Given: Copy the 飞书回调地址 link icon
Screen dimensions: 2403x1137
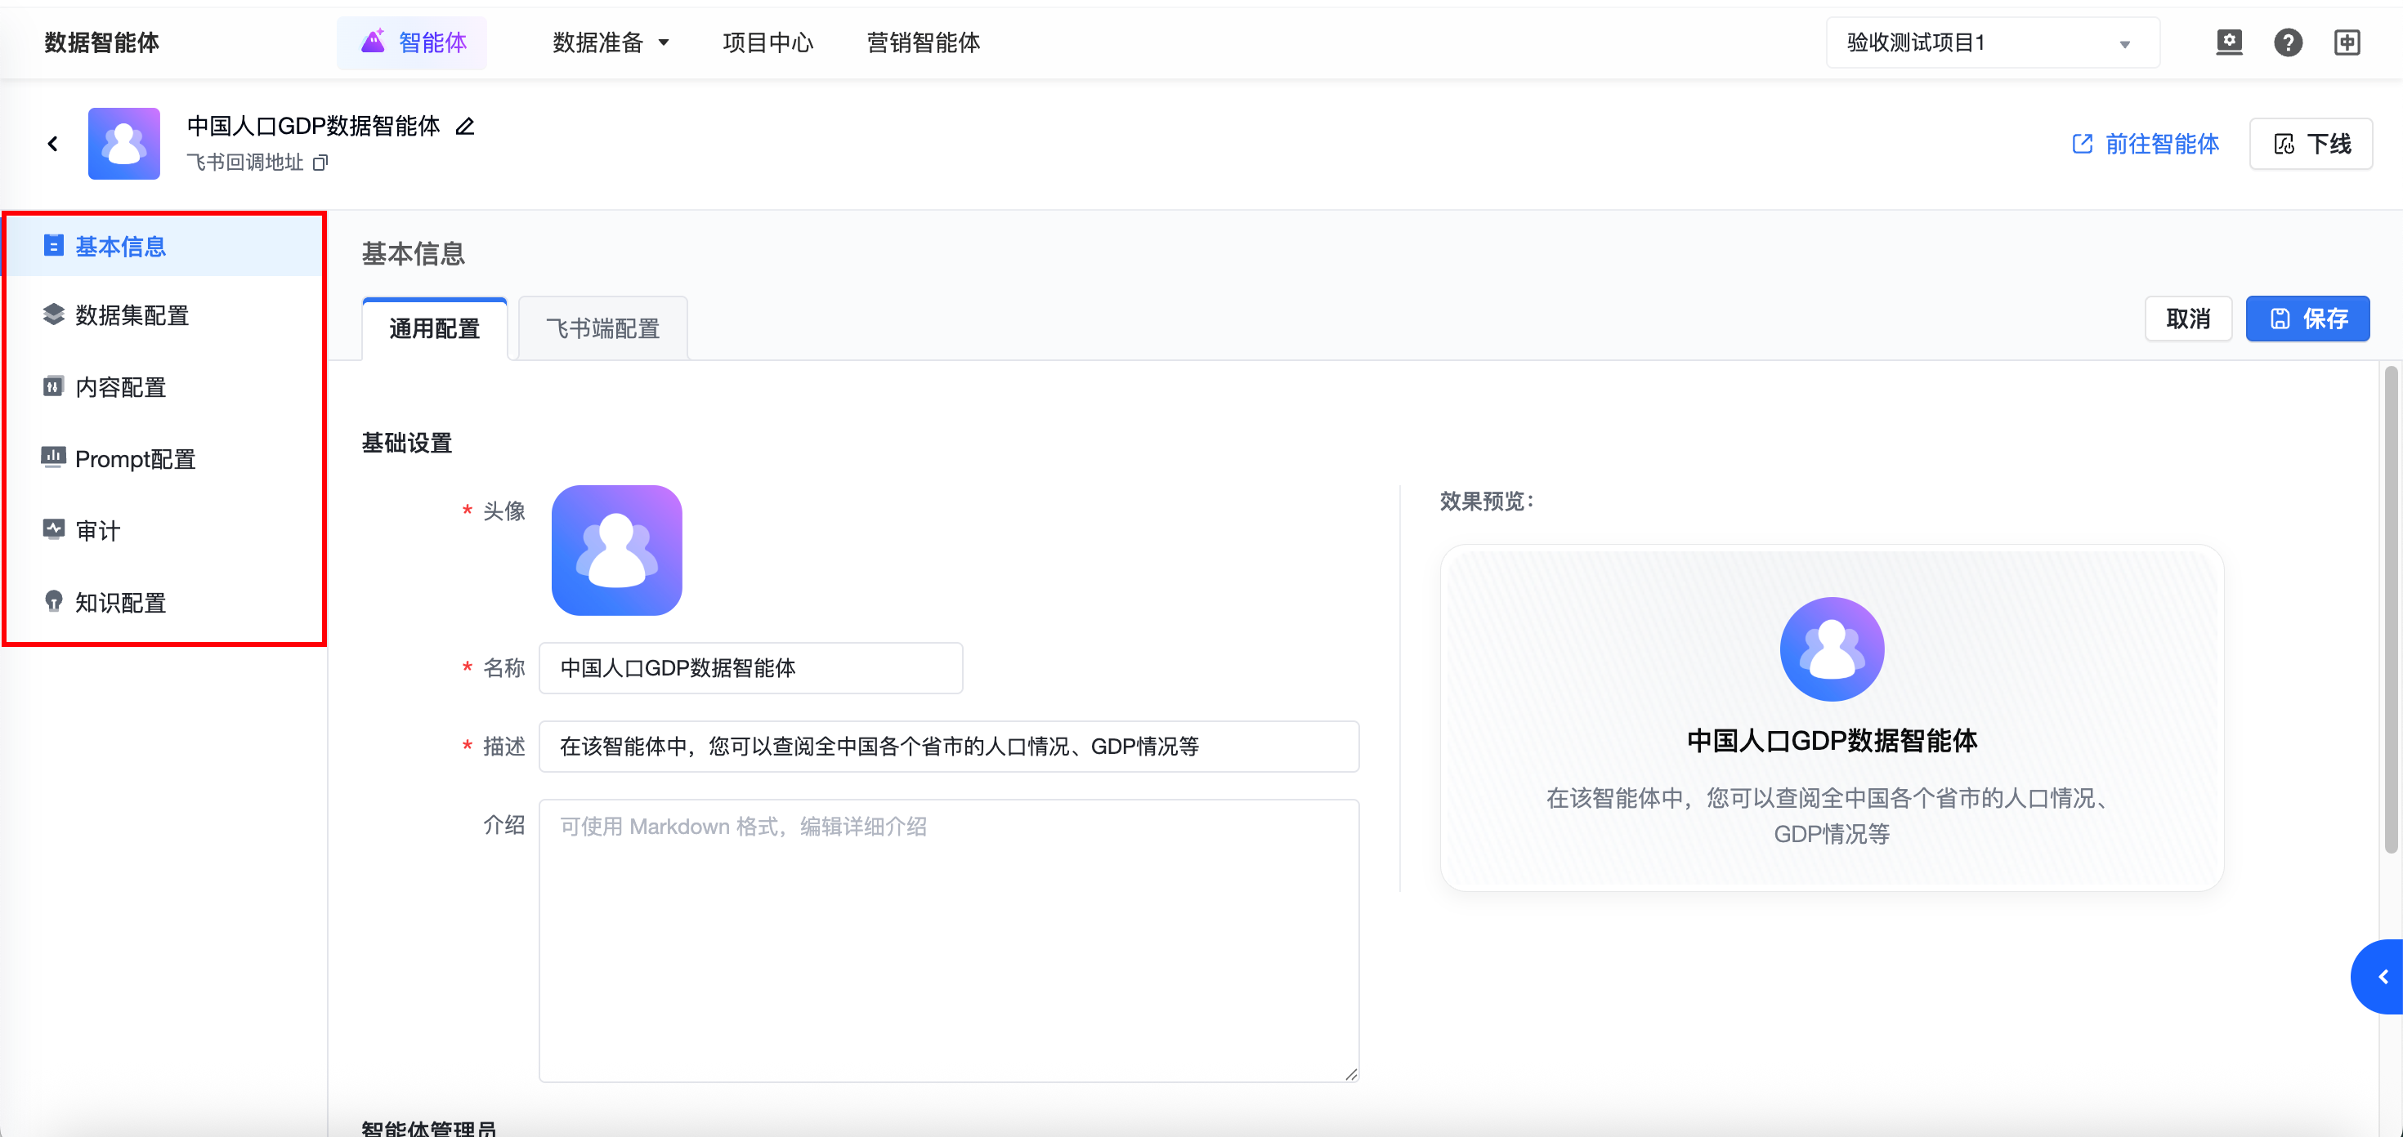Looking at the screenshot, I should (x=320, y=163).
